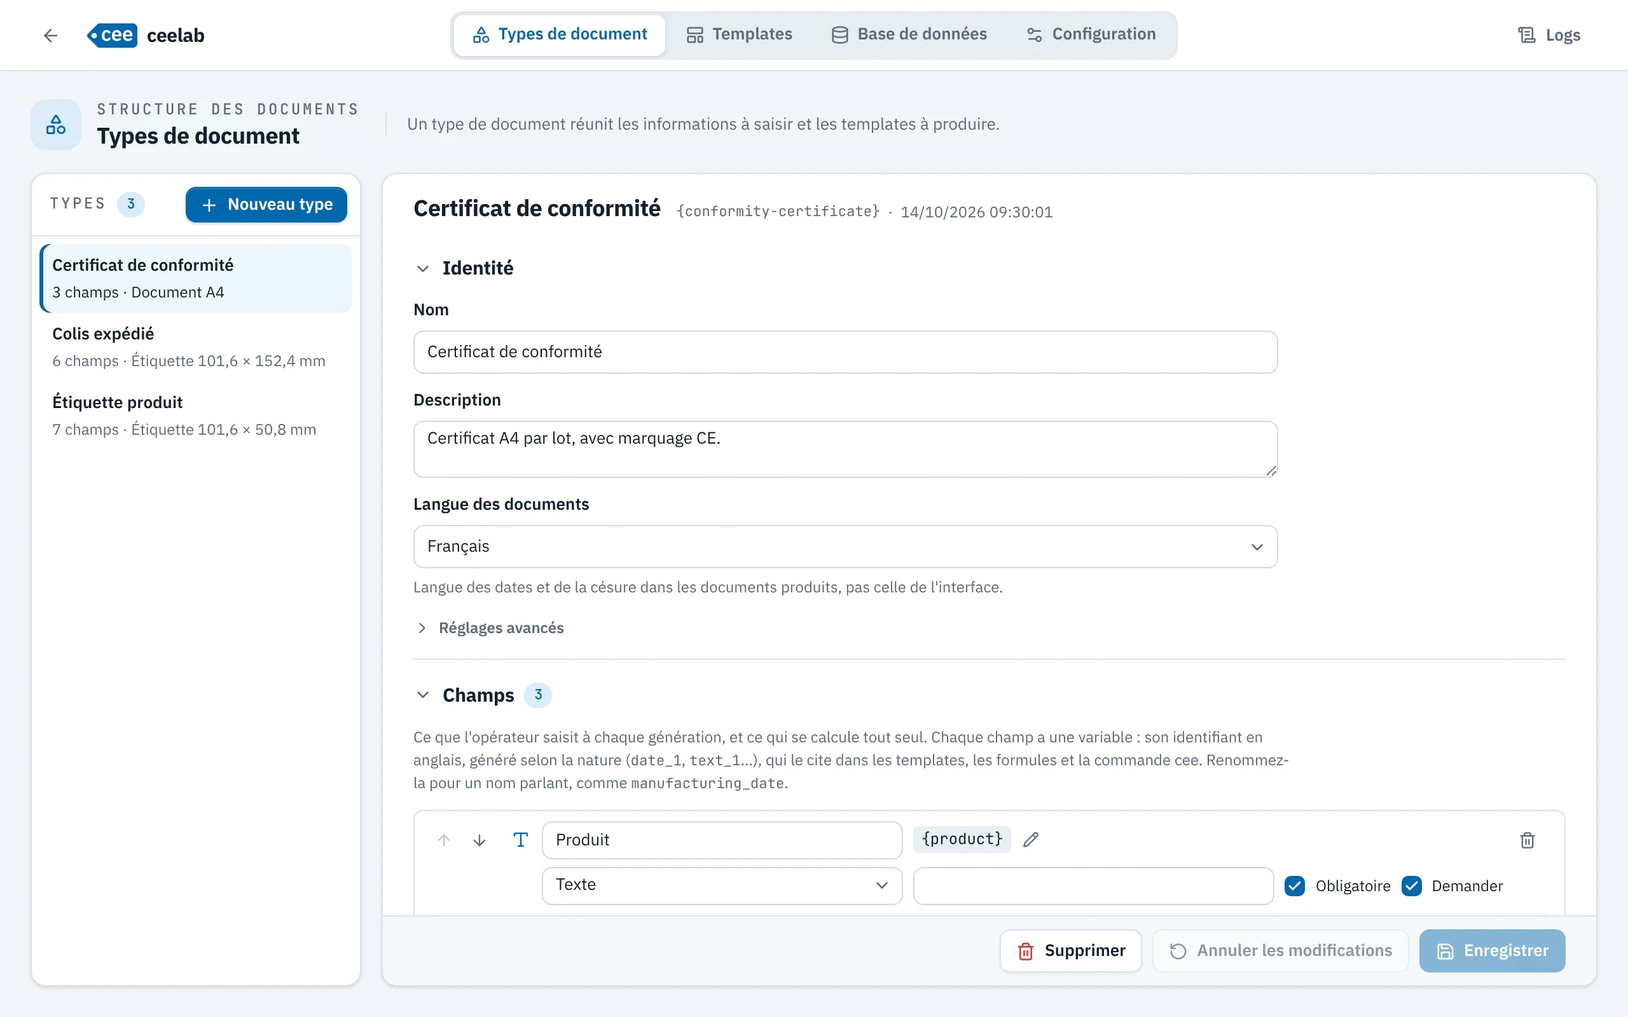This screenshot has height=1017, width=1628.
Task: Switch to Types de document tab
Action: (x=560, y=34)
